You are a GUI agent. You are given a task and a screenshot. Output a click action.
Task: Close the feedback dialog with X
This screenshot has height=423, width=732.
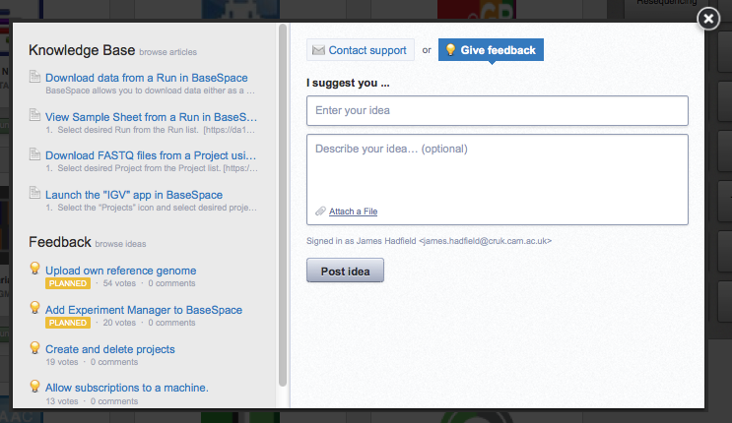(707, 19)
